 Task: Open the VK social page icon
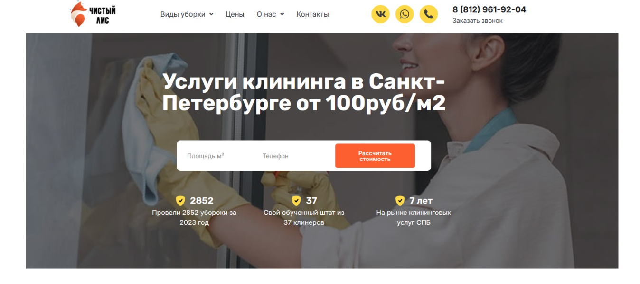[380, 14]
